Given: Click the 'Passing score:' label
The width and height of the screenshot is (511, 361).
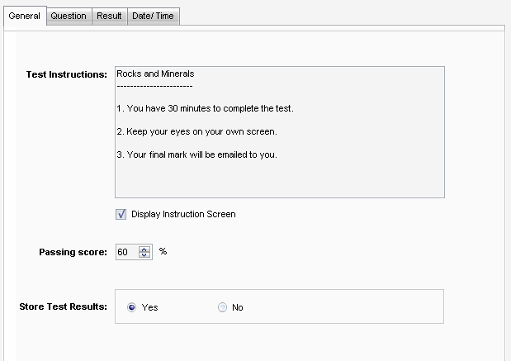Looking at the screenshot, I should click(x=73, y=252).
